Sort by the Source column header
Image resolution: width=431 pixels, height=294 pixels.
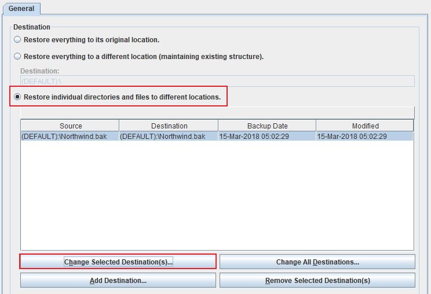(70, 126)
